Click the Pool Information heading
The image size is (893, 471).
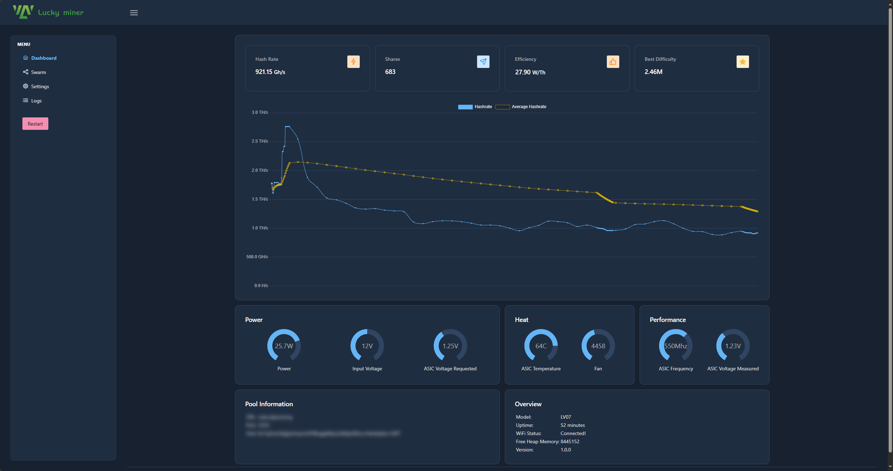point(269,404)
